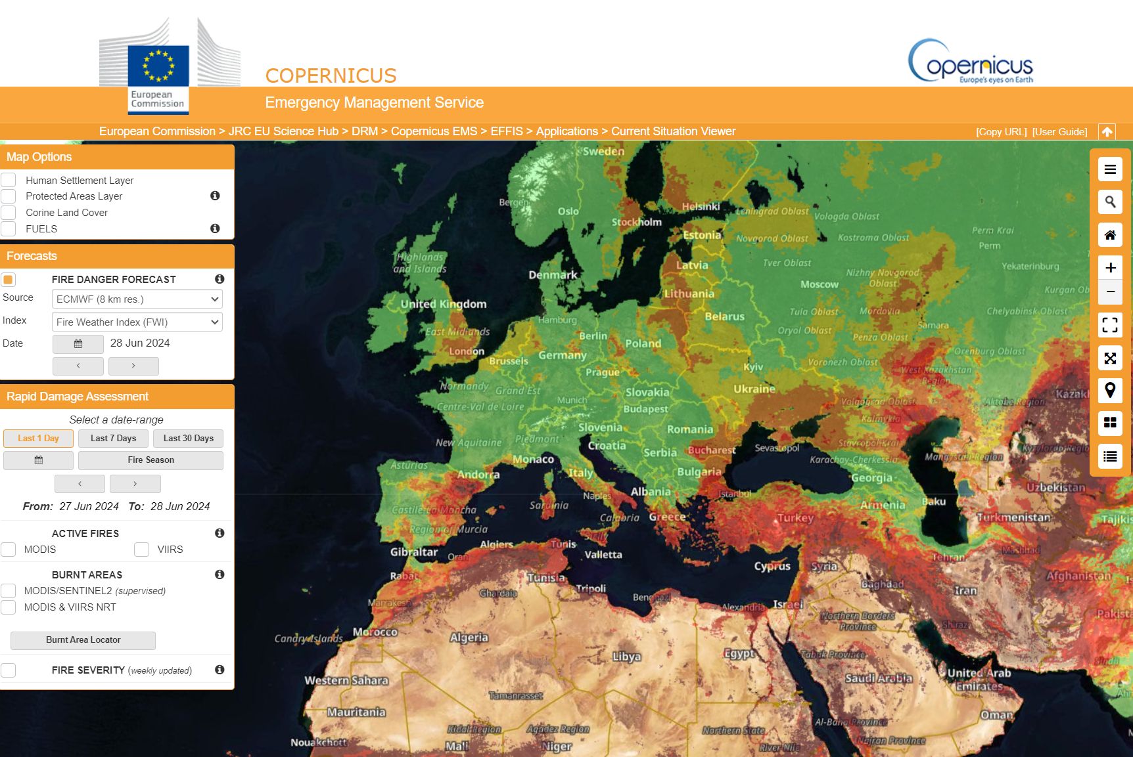Select the Fire Season range

(150, 460)
